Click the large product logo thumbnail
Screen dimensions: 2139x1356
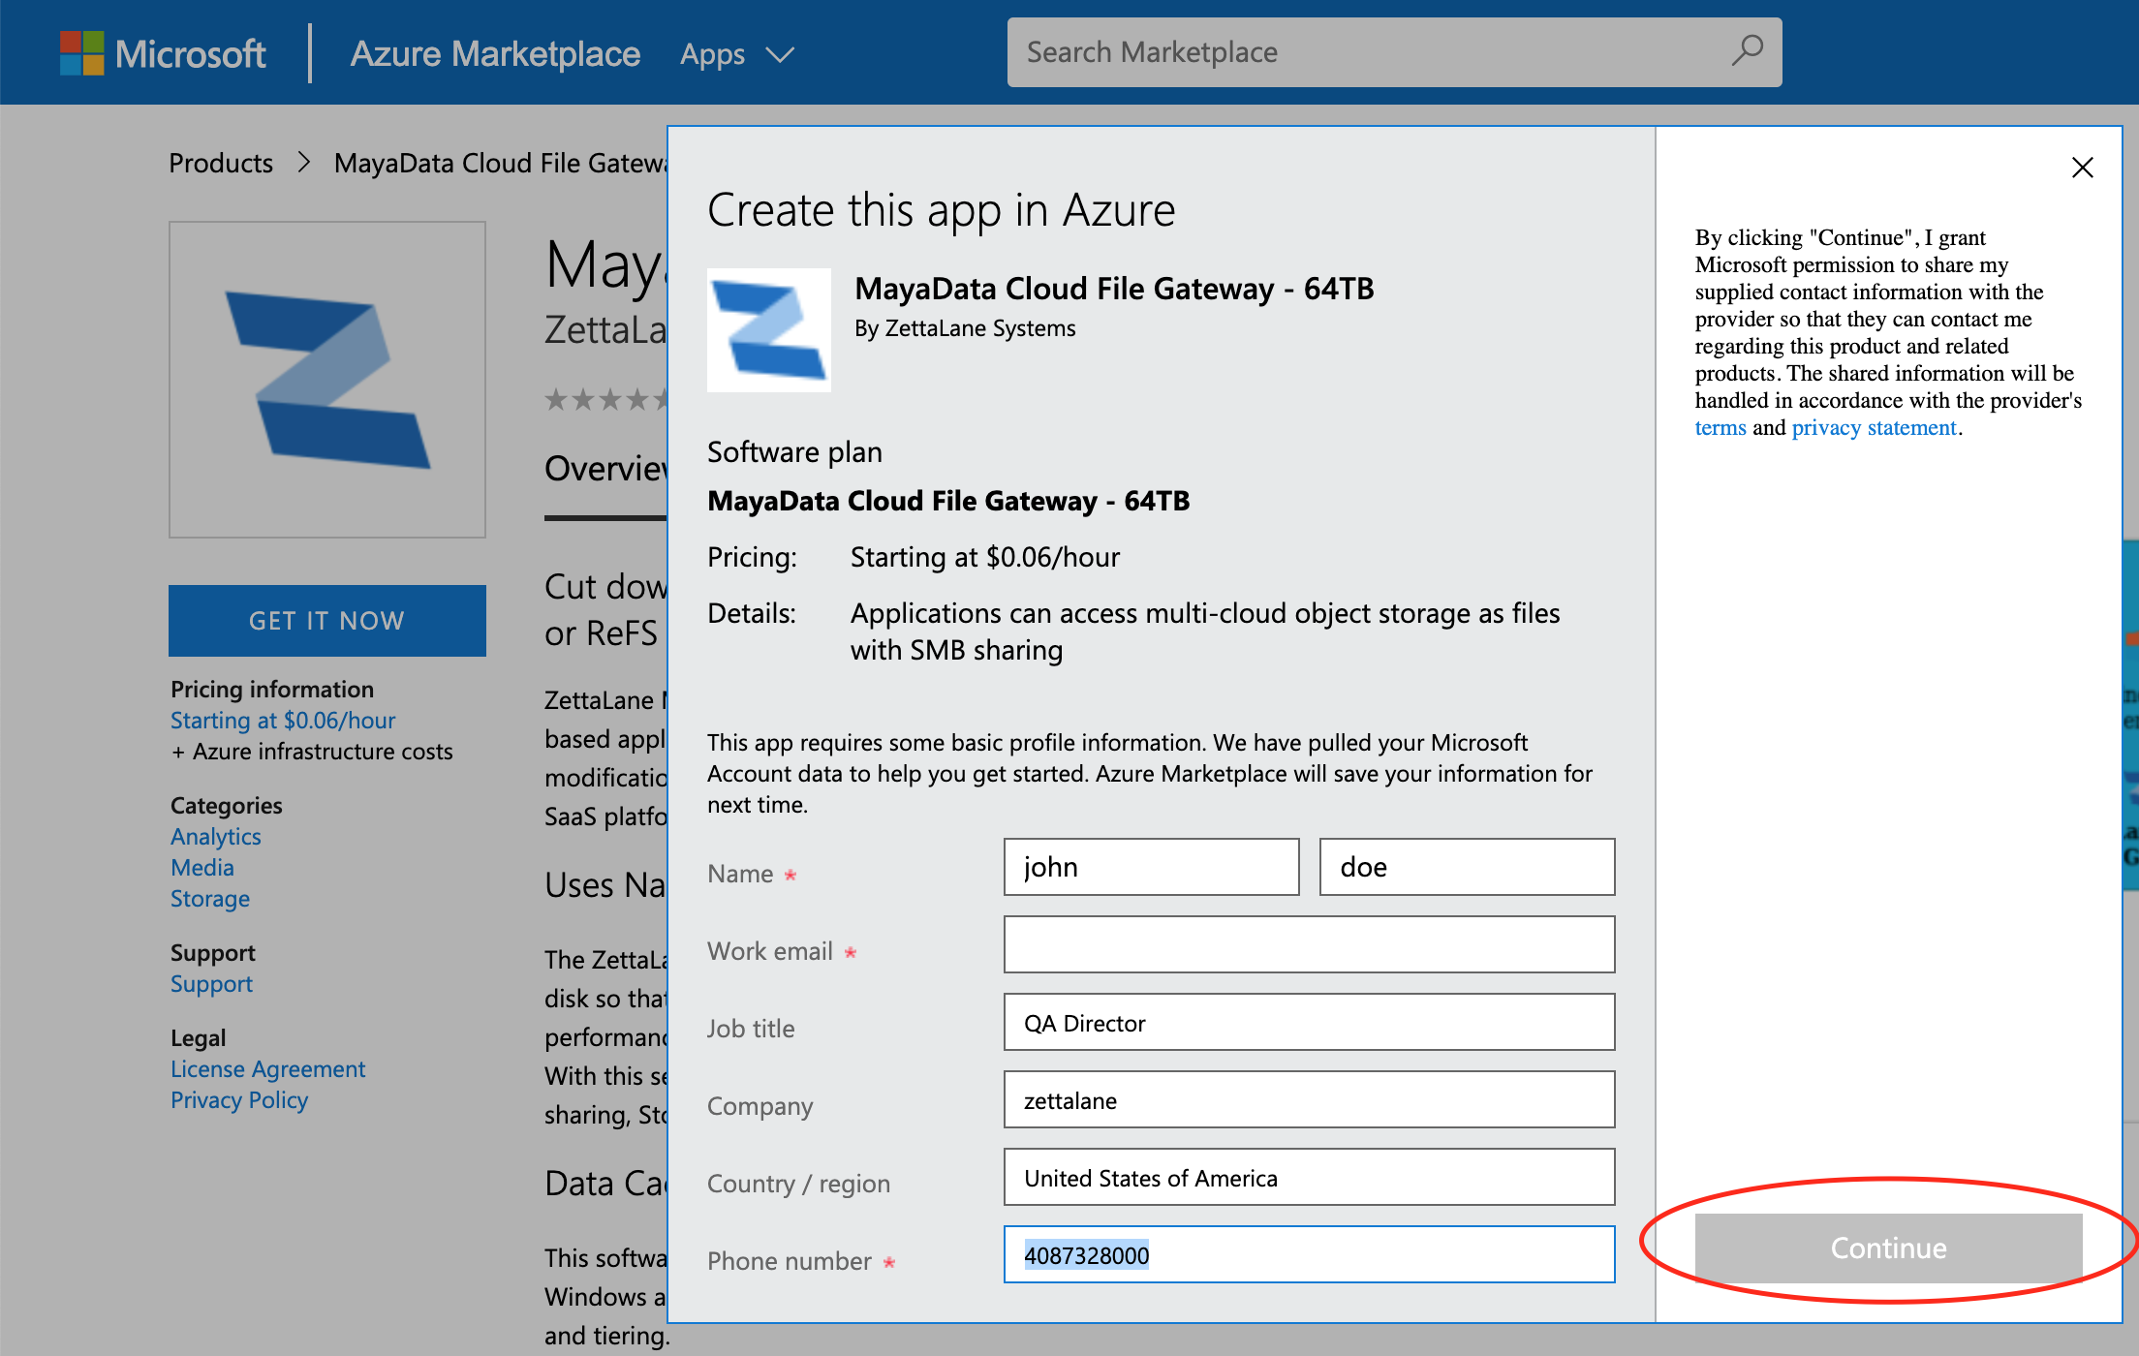pos(327,380)
